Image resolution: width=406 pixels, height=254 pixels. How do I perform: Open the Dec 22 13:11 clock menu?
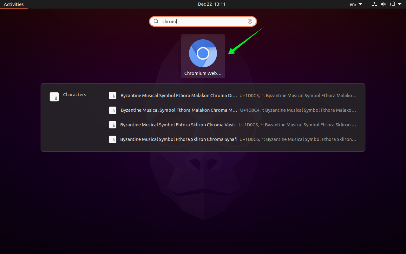(212, 4)
